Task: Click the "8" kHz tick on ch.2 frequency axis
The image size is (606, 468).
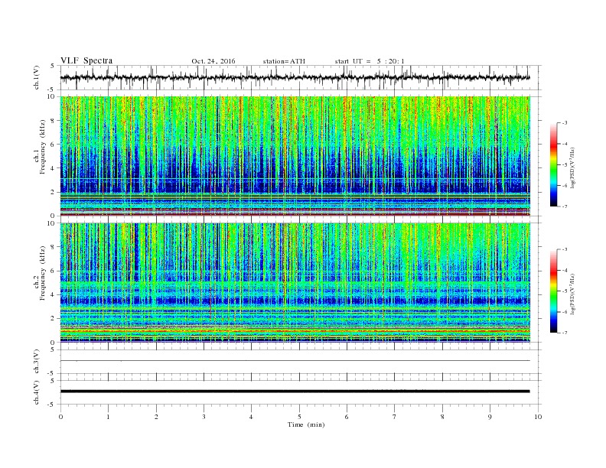Action: click(x=54, y=247)
